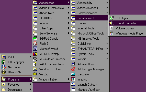Expand the Communications submenu arrow
Image resolution: width=146 pixels, height=92 pixels.
click(107, 13)
